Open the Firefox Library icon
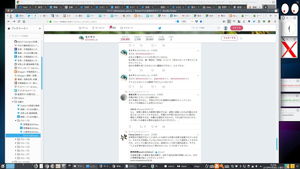This screenshot has height=169, width=300. (224, 22)
